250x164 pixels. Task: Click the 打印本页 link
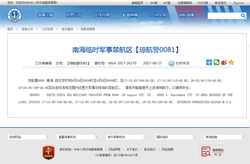click(x=183, y=63)
